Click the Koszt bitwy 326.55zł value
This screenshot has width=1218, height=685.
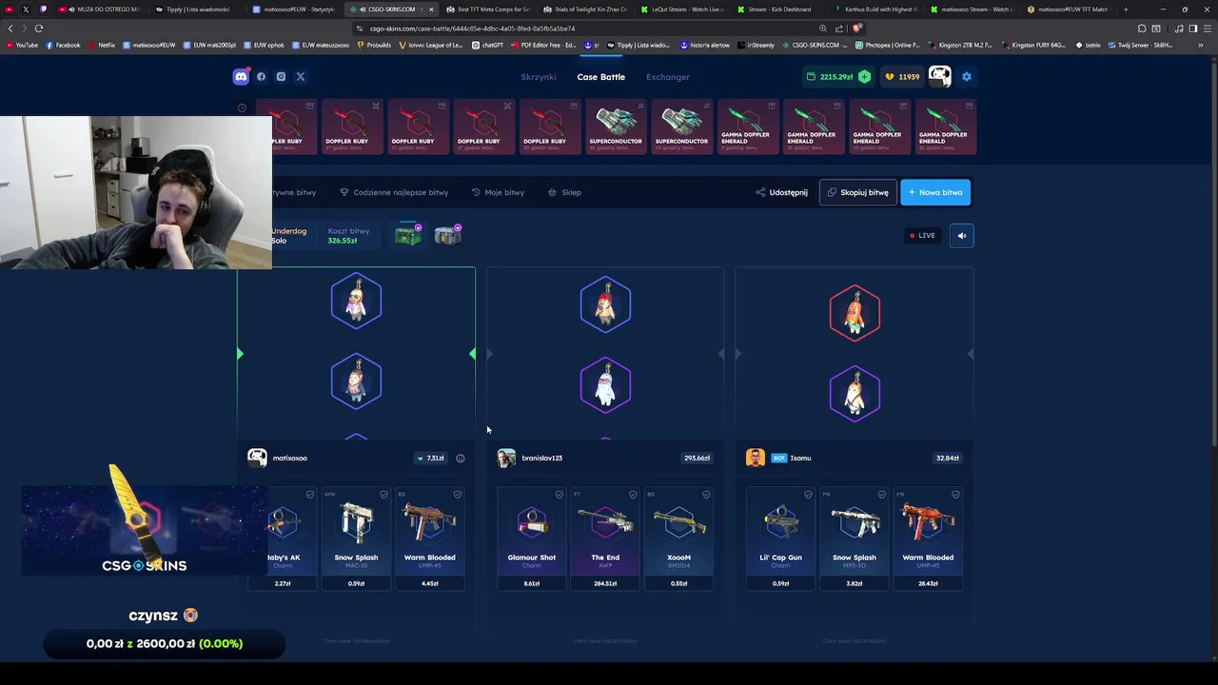343,241
